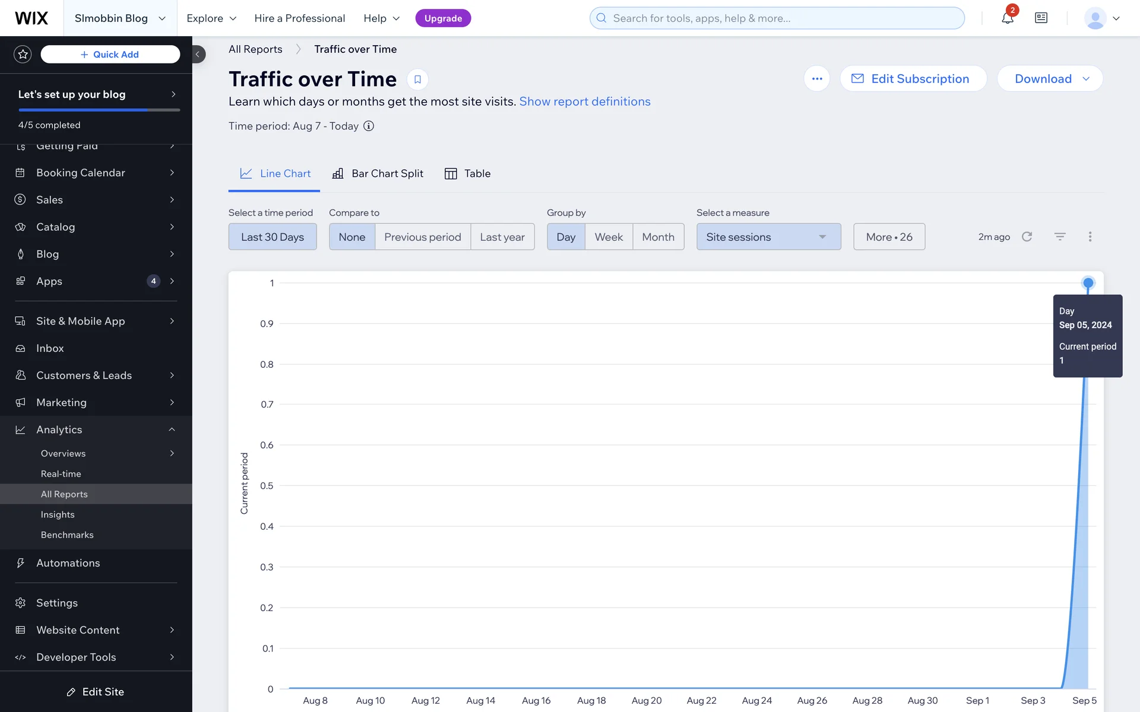Expand the Download dropdown button
This screenshot has height=712, width=1140.
click(x=1050, y=79)
